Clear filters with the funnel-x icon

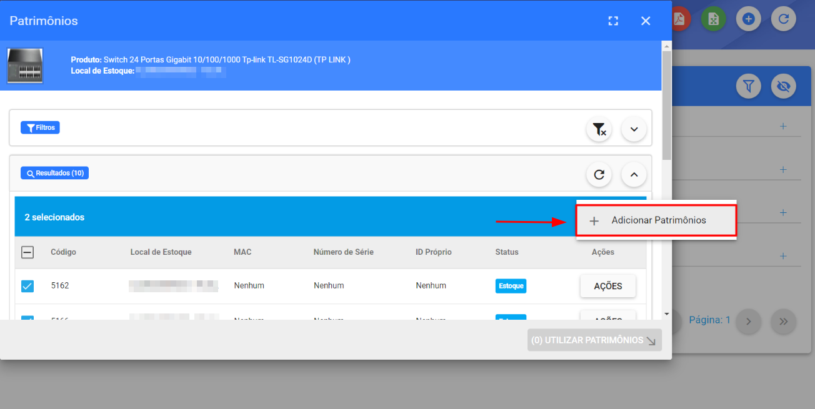599,129
